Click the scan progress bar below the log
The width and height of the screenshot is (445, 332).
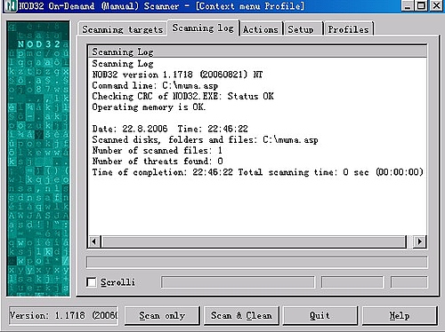[x=257, y=262]
